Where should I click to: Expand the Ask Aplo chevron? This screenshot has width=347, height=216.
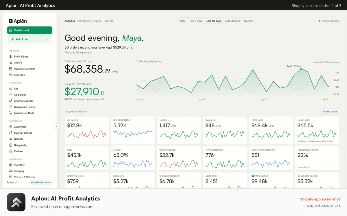pos(47,39)
